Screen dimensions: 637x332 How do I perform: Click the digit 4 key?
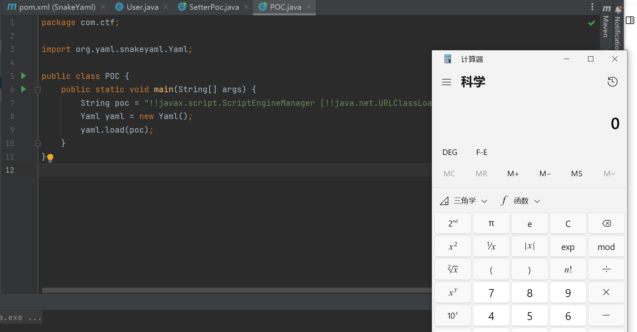(491, 316)
